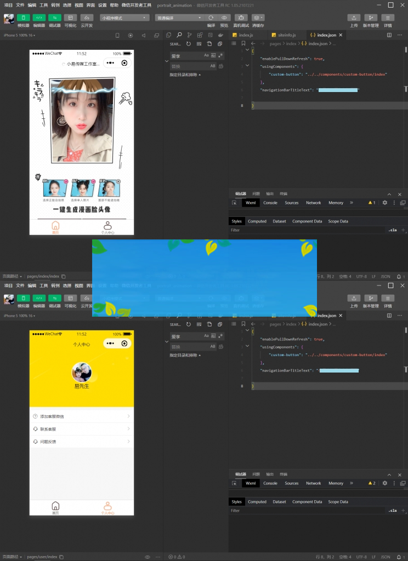Switch to the index.js editor tab
The image size is (408, 561).
244,35
